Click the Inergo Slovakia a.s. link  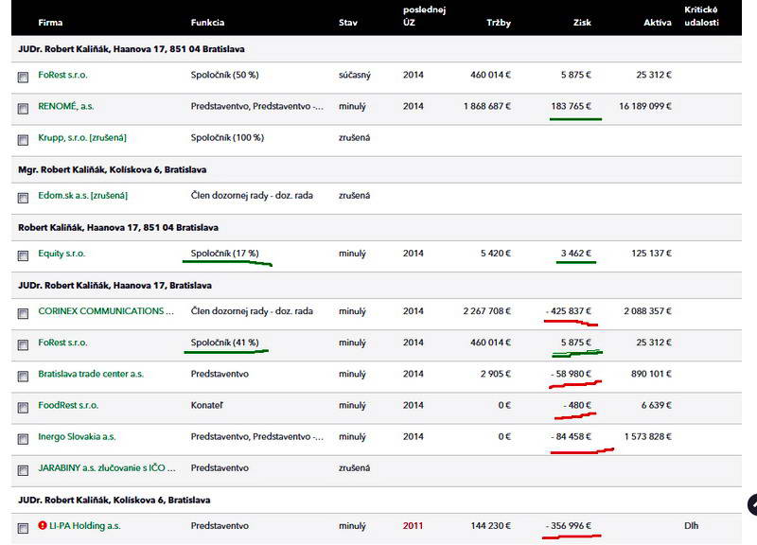(x=77, y=437)
